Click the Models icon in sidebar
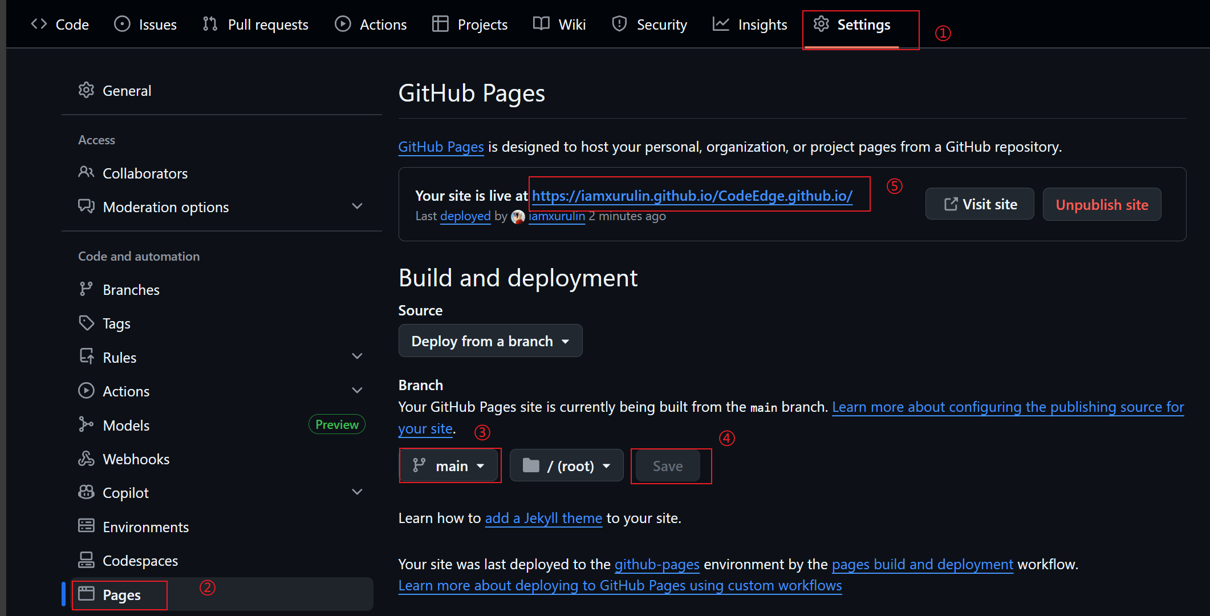The height and width of the screenshot is (616, 1210). 86,424
